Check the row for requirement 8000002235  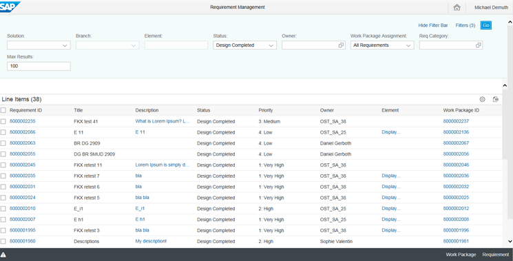pos(3,121)
